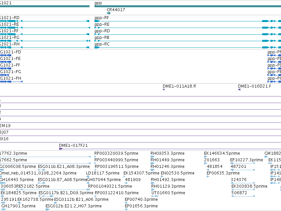Select the GH07044.5prime EST label
Screen dimensions: 281x211
pos(104,180)
